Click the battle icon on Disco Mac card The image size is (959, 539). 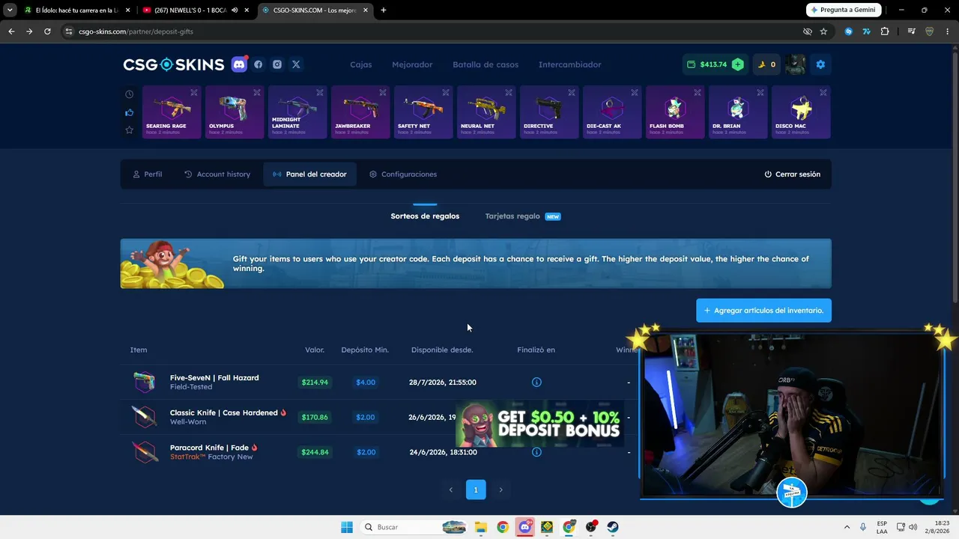[823, 93]
